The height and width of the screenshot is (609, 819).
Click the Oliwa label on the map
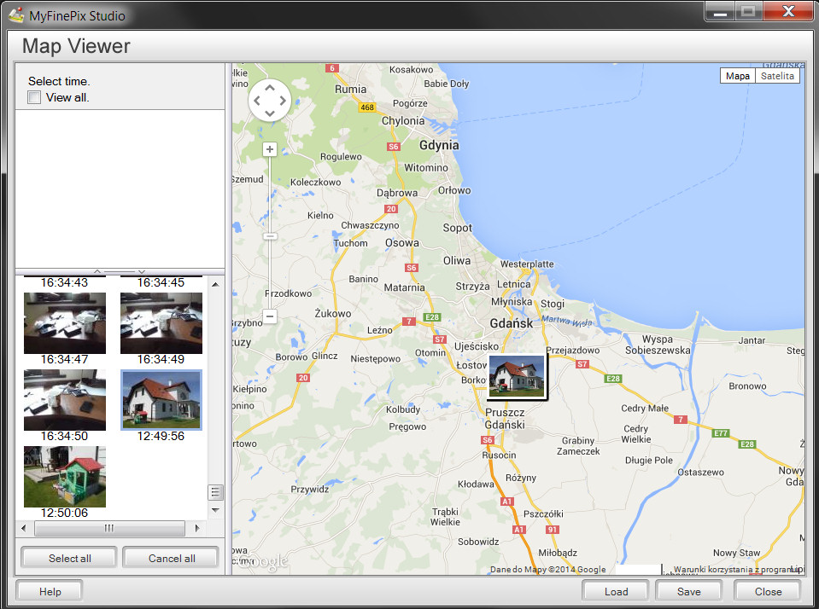pyautogui.click(x=457, y=260)
